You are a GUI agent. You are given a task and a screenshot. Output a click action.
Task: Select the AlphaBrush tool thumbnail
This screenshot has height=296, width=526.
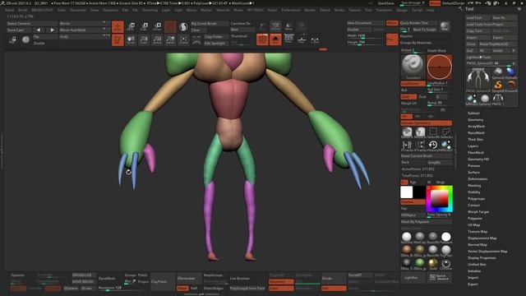click(511, 73)
